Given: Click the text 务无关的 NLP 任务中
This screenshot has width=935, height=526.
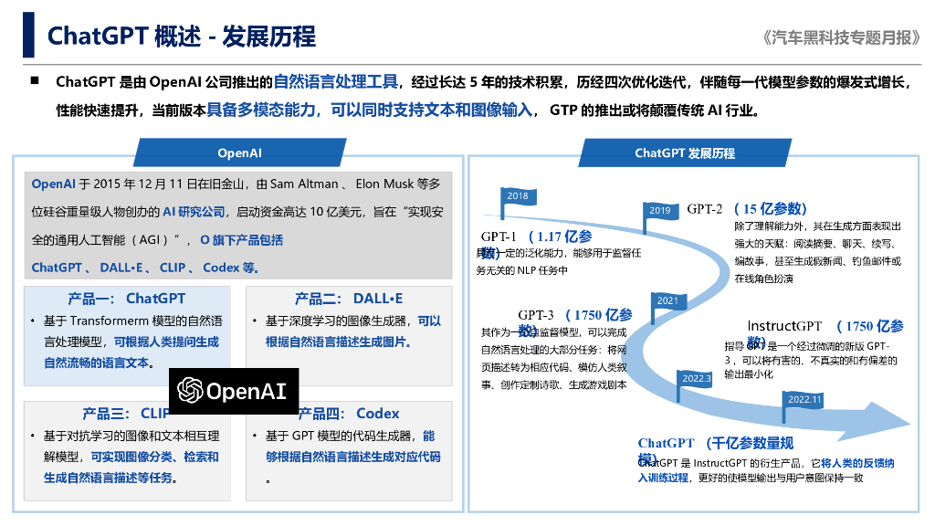Looking at the screenshot, I should [x=521, y=270].
